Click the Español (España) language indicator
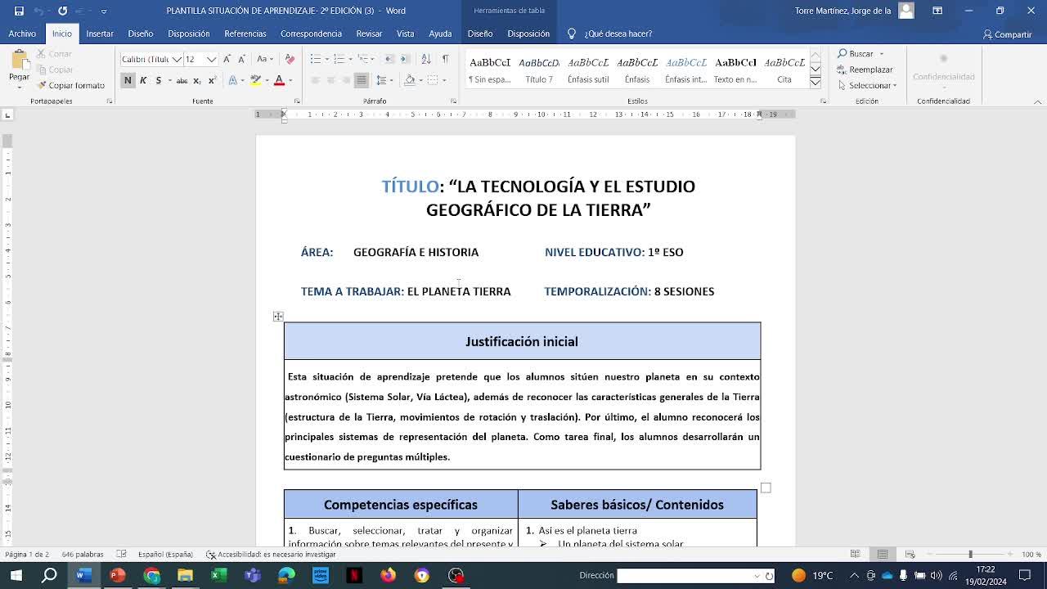Screen dimensions: 1047x589 165,555
